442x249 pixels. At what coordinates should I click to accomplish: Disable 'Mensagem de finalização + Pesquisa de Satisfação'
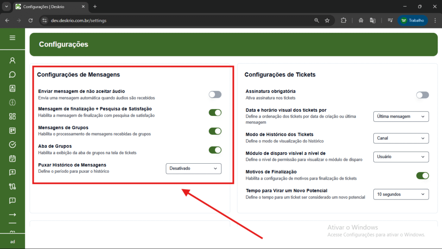215,112
